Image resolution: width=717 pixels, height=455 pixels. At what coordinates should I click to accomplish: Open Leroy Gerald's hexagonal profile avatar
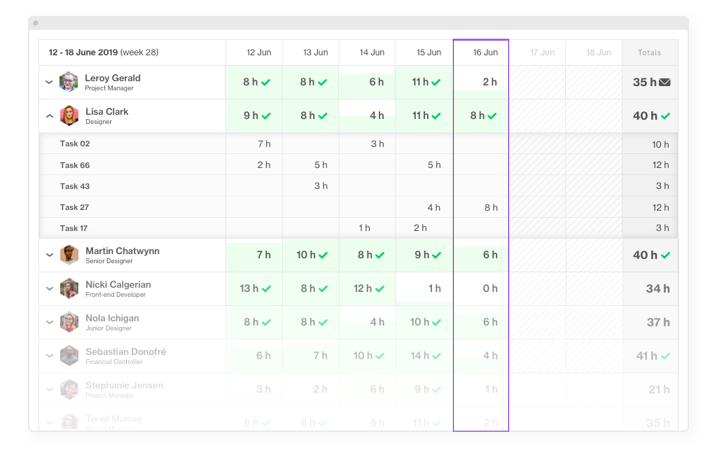click(x=69, y=81)
